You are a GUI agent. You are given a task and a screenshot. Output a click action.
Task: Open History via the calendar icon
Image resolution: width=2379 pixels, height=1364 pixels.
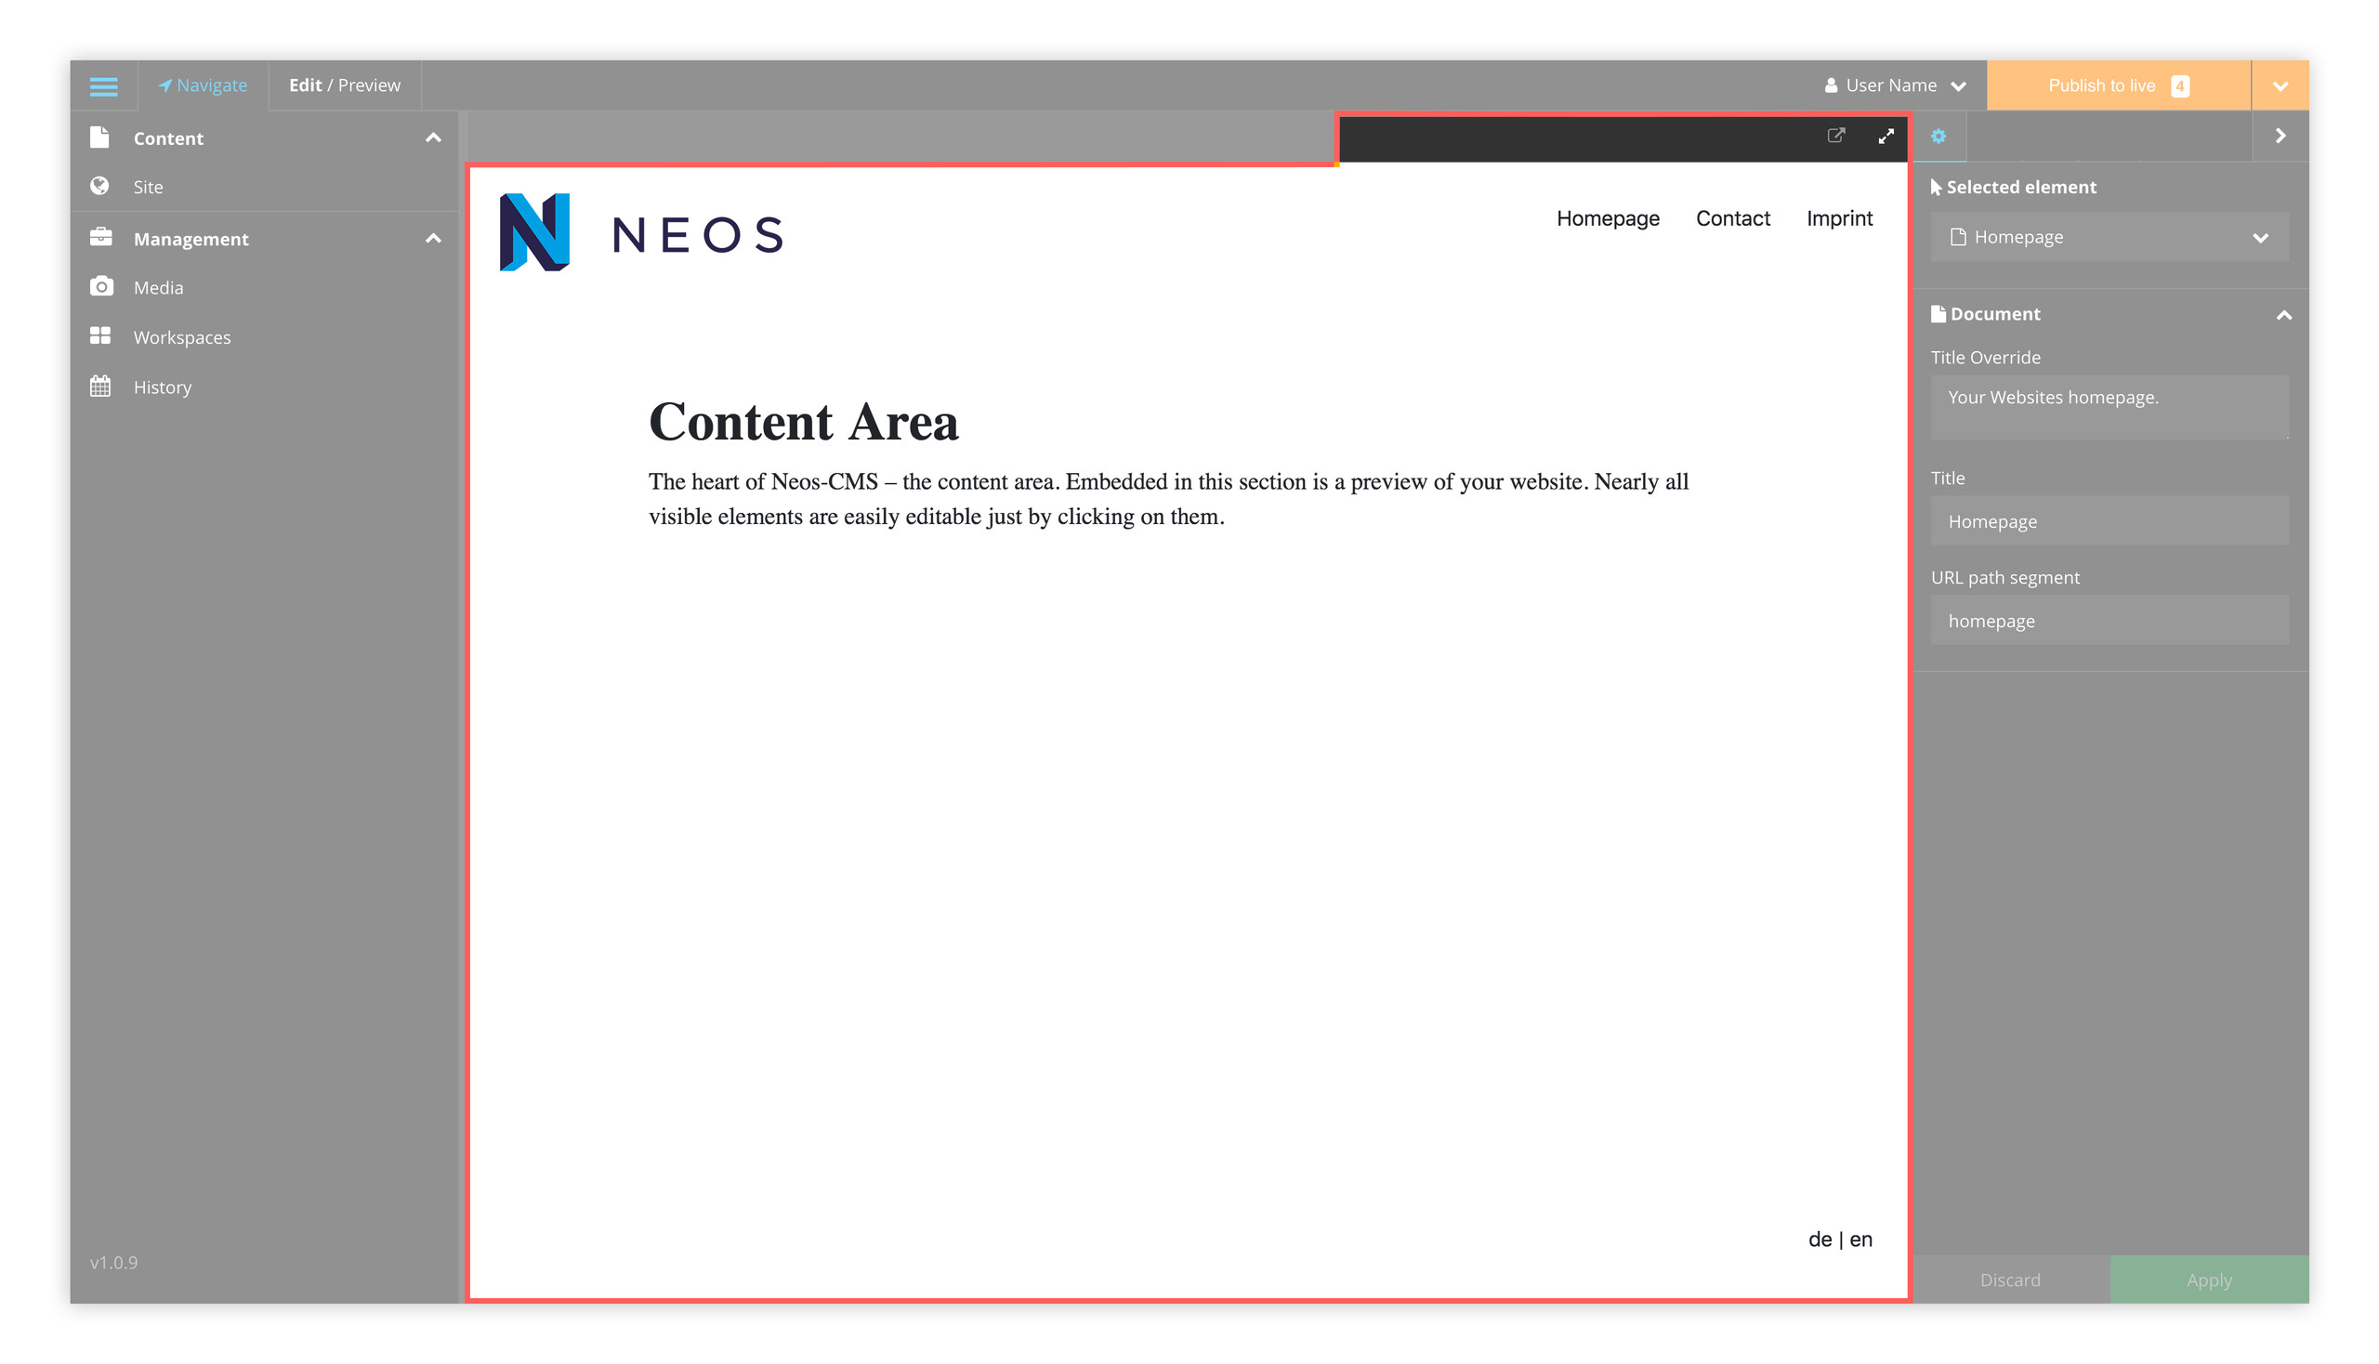pos(103,386)
